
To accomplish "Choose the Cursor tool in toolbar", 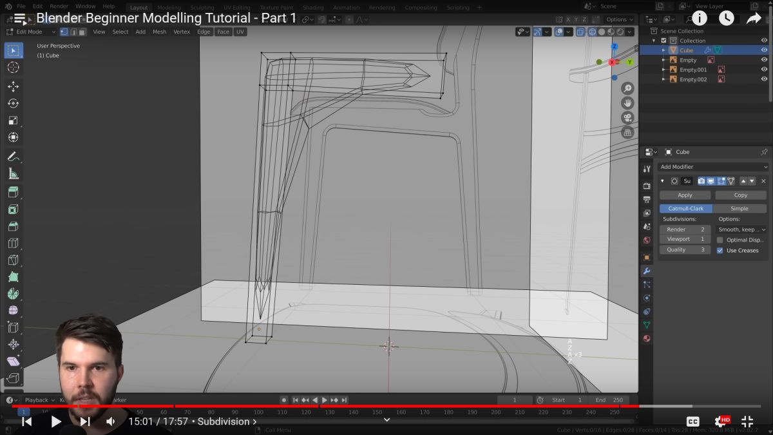I will tap(14, 68).
